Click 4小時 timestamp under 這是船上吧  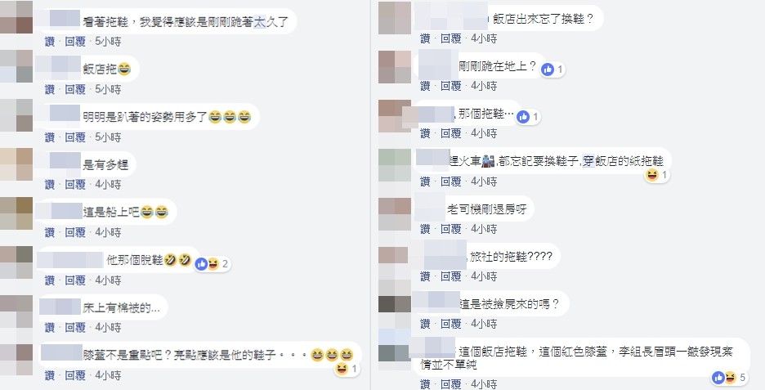coord(108,232)
